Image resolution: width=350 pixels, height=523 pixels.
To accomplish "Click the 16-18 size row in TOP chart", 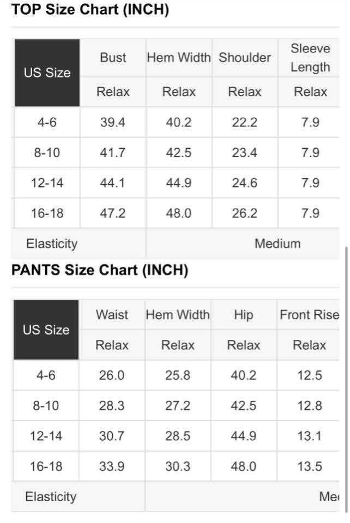I will click(177, 213).
